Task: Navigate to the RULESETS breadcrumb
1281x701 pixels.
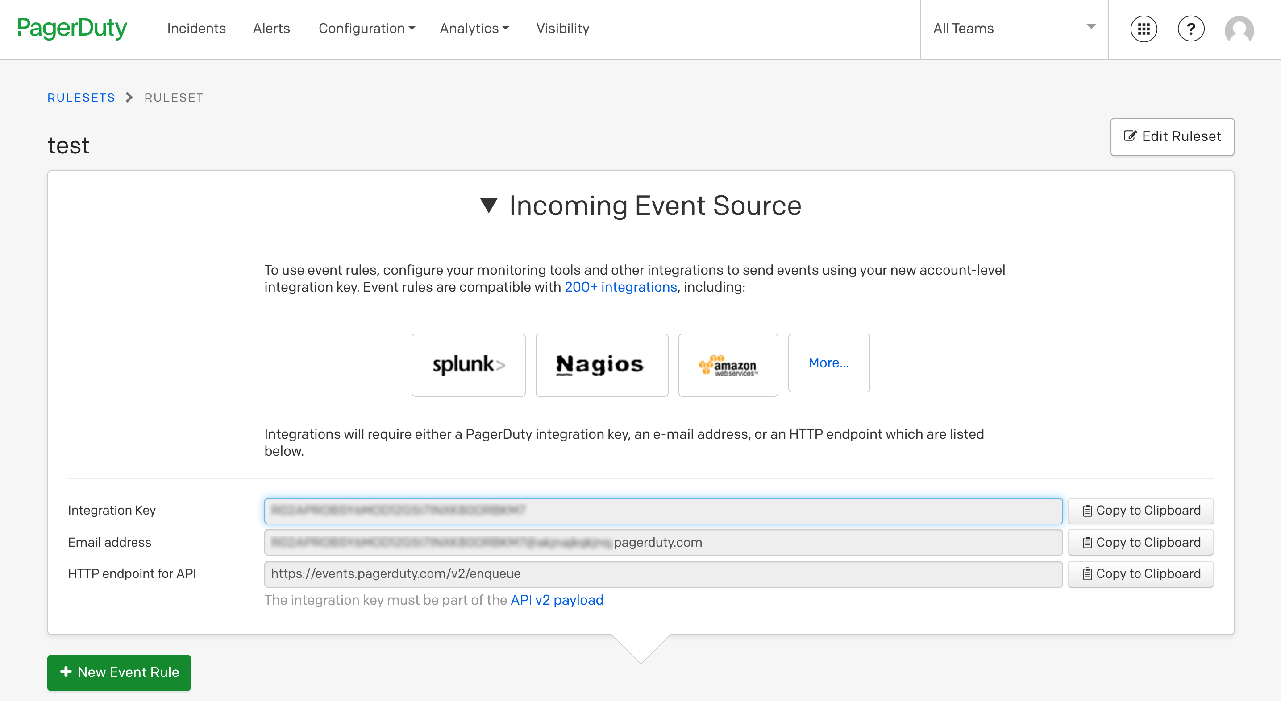Action: 81,97
